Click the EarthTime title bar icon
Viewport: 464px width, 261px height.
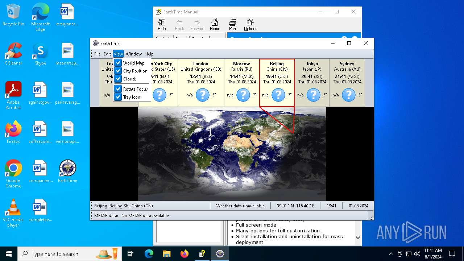[96, 43]
